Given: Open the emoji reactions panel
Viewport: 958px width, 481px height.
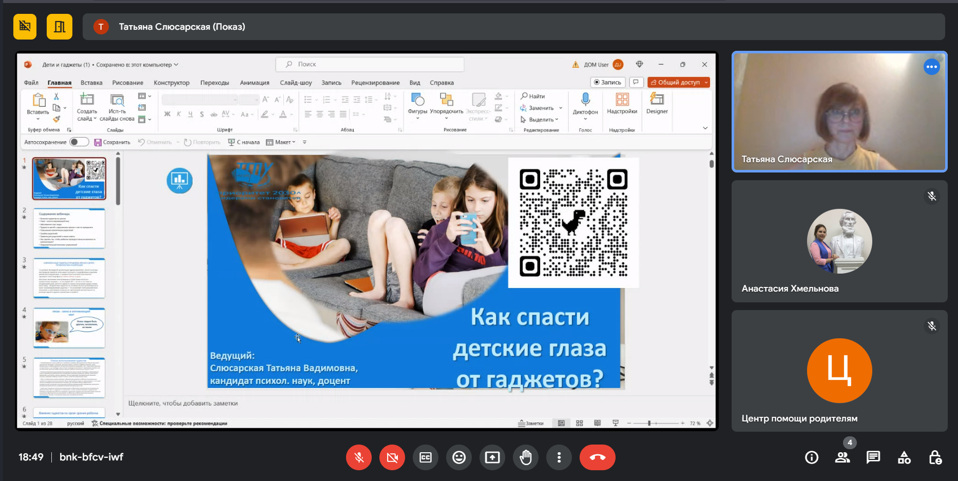Looking at the screenshot, I should click(459, 457).
